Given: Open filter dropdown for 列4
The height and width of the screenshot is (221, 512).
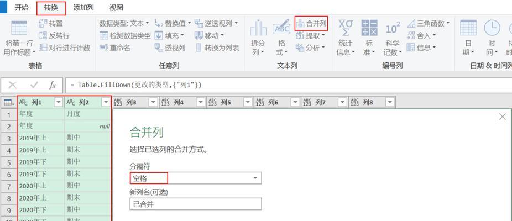Looking at the screenshot, I should click(x=200, y=103).
